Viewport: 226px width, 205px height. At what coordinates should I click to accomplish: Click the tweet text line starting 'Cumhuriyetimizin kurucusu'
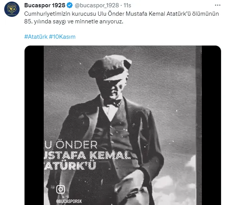122,14
